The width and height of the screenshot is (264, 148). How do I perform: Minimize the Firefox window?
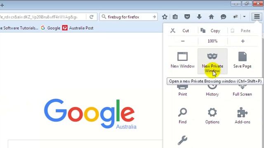(236, 4)
